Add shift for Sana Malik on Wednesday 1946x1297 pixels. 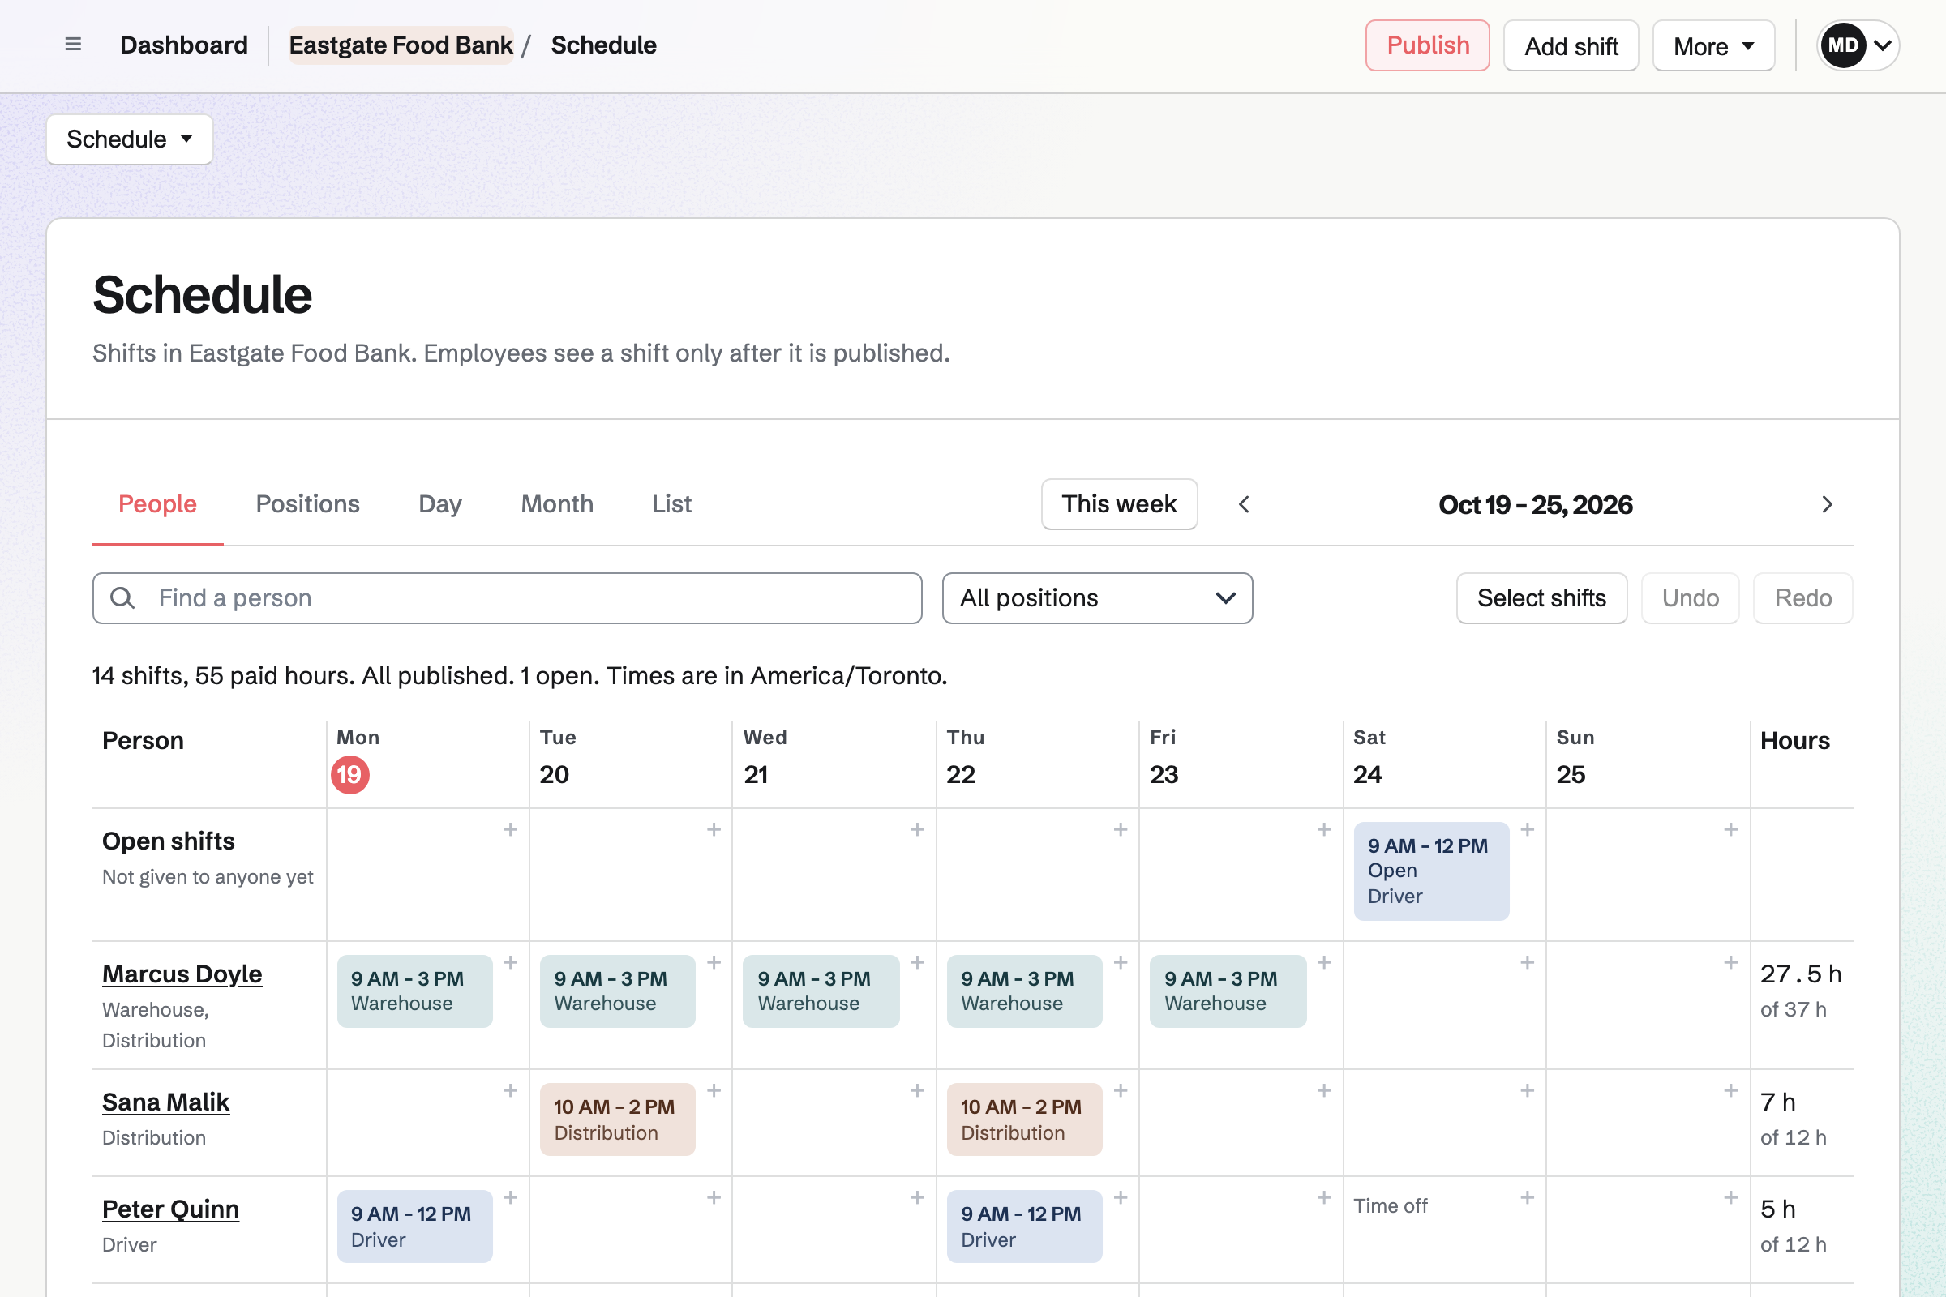click(x=917, y=1091)
